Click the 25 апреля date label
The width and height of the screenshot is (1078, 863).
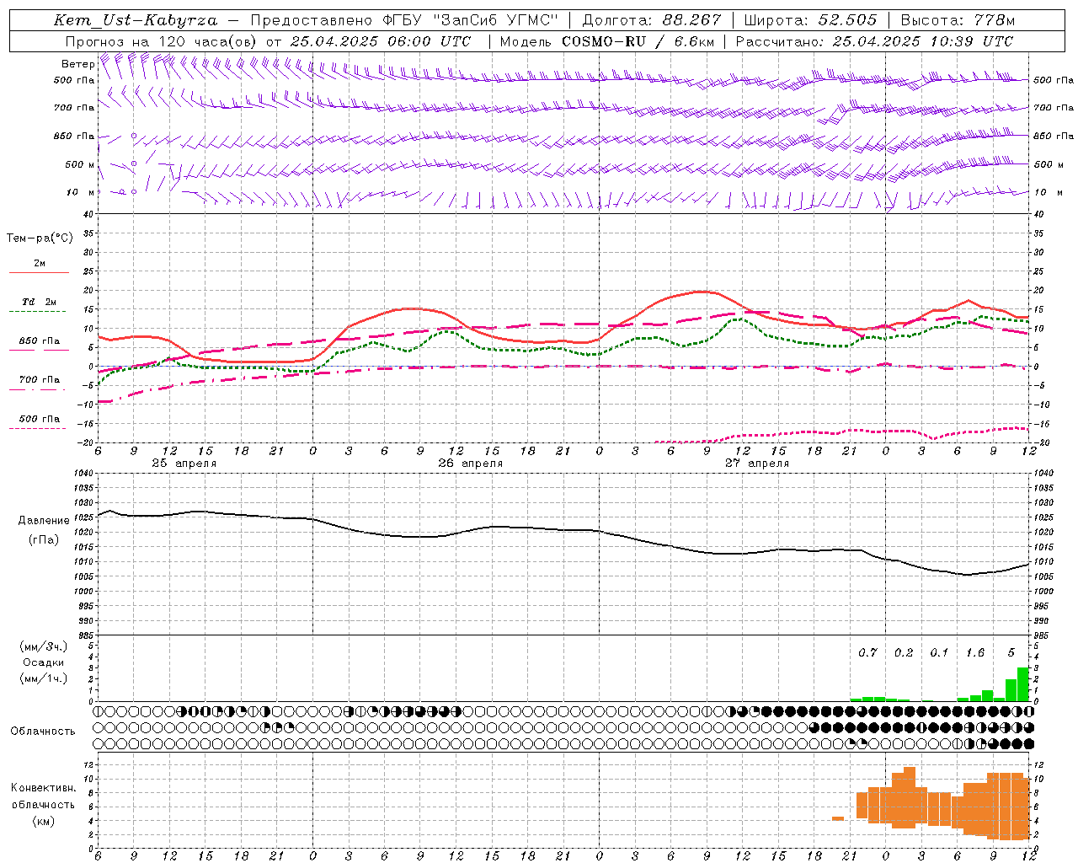[x=184, y=464]
